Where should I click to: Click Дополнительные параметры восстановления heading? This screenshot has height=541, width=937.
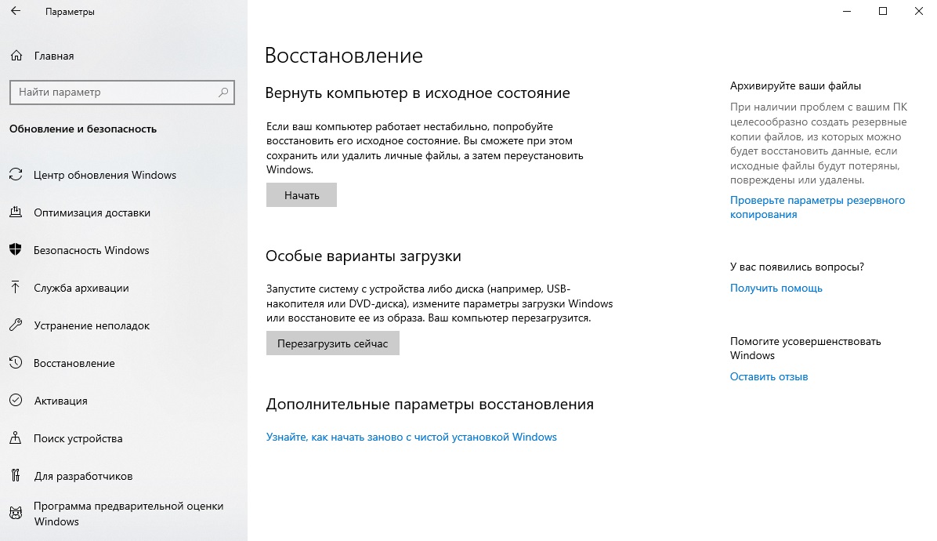tap(429, 404)
